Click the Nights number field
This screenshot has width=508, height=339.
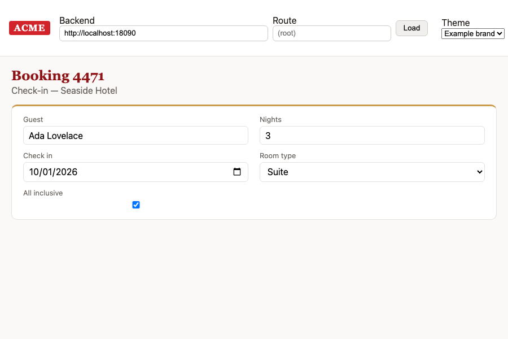pos(372,135)
